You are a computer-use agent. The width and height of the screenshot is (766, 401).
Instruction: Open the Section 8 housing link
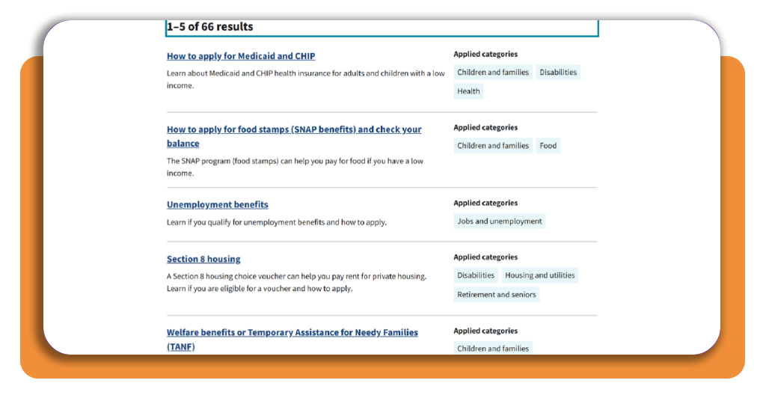click(203, 259)
